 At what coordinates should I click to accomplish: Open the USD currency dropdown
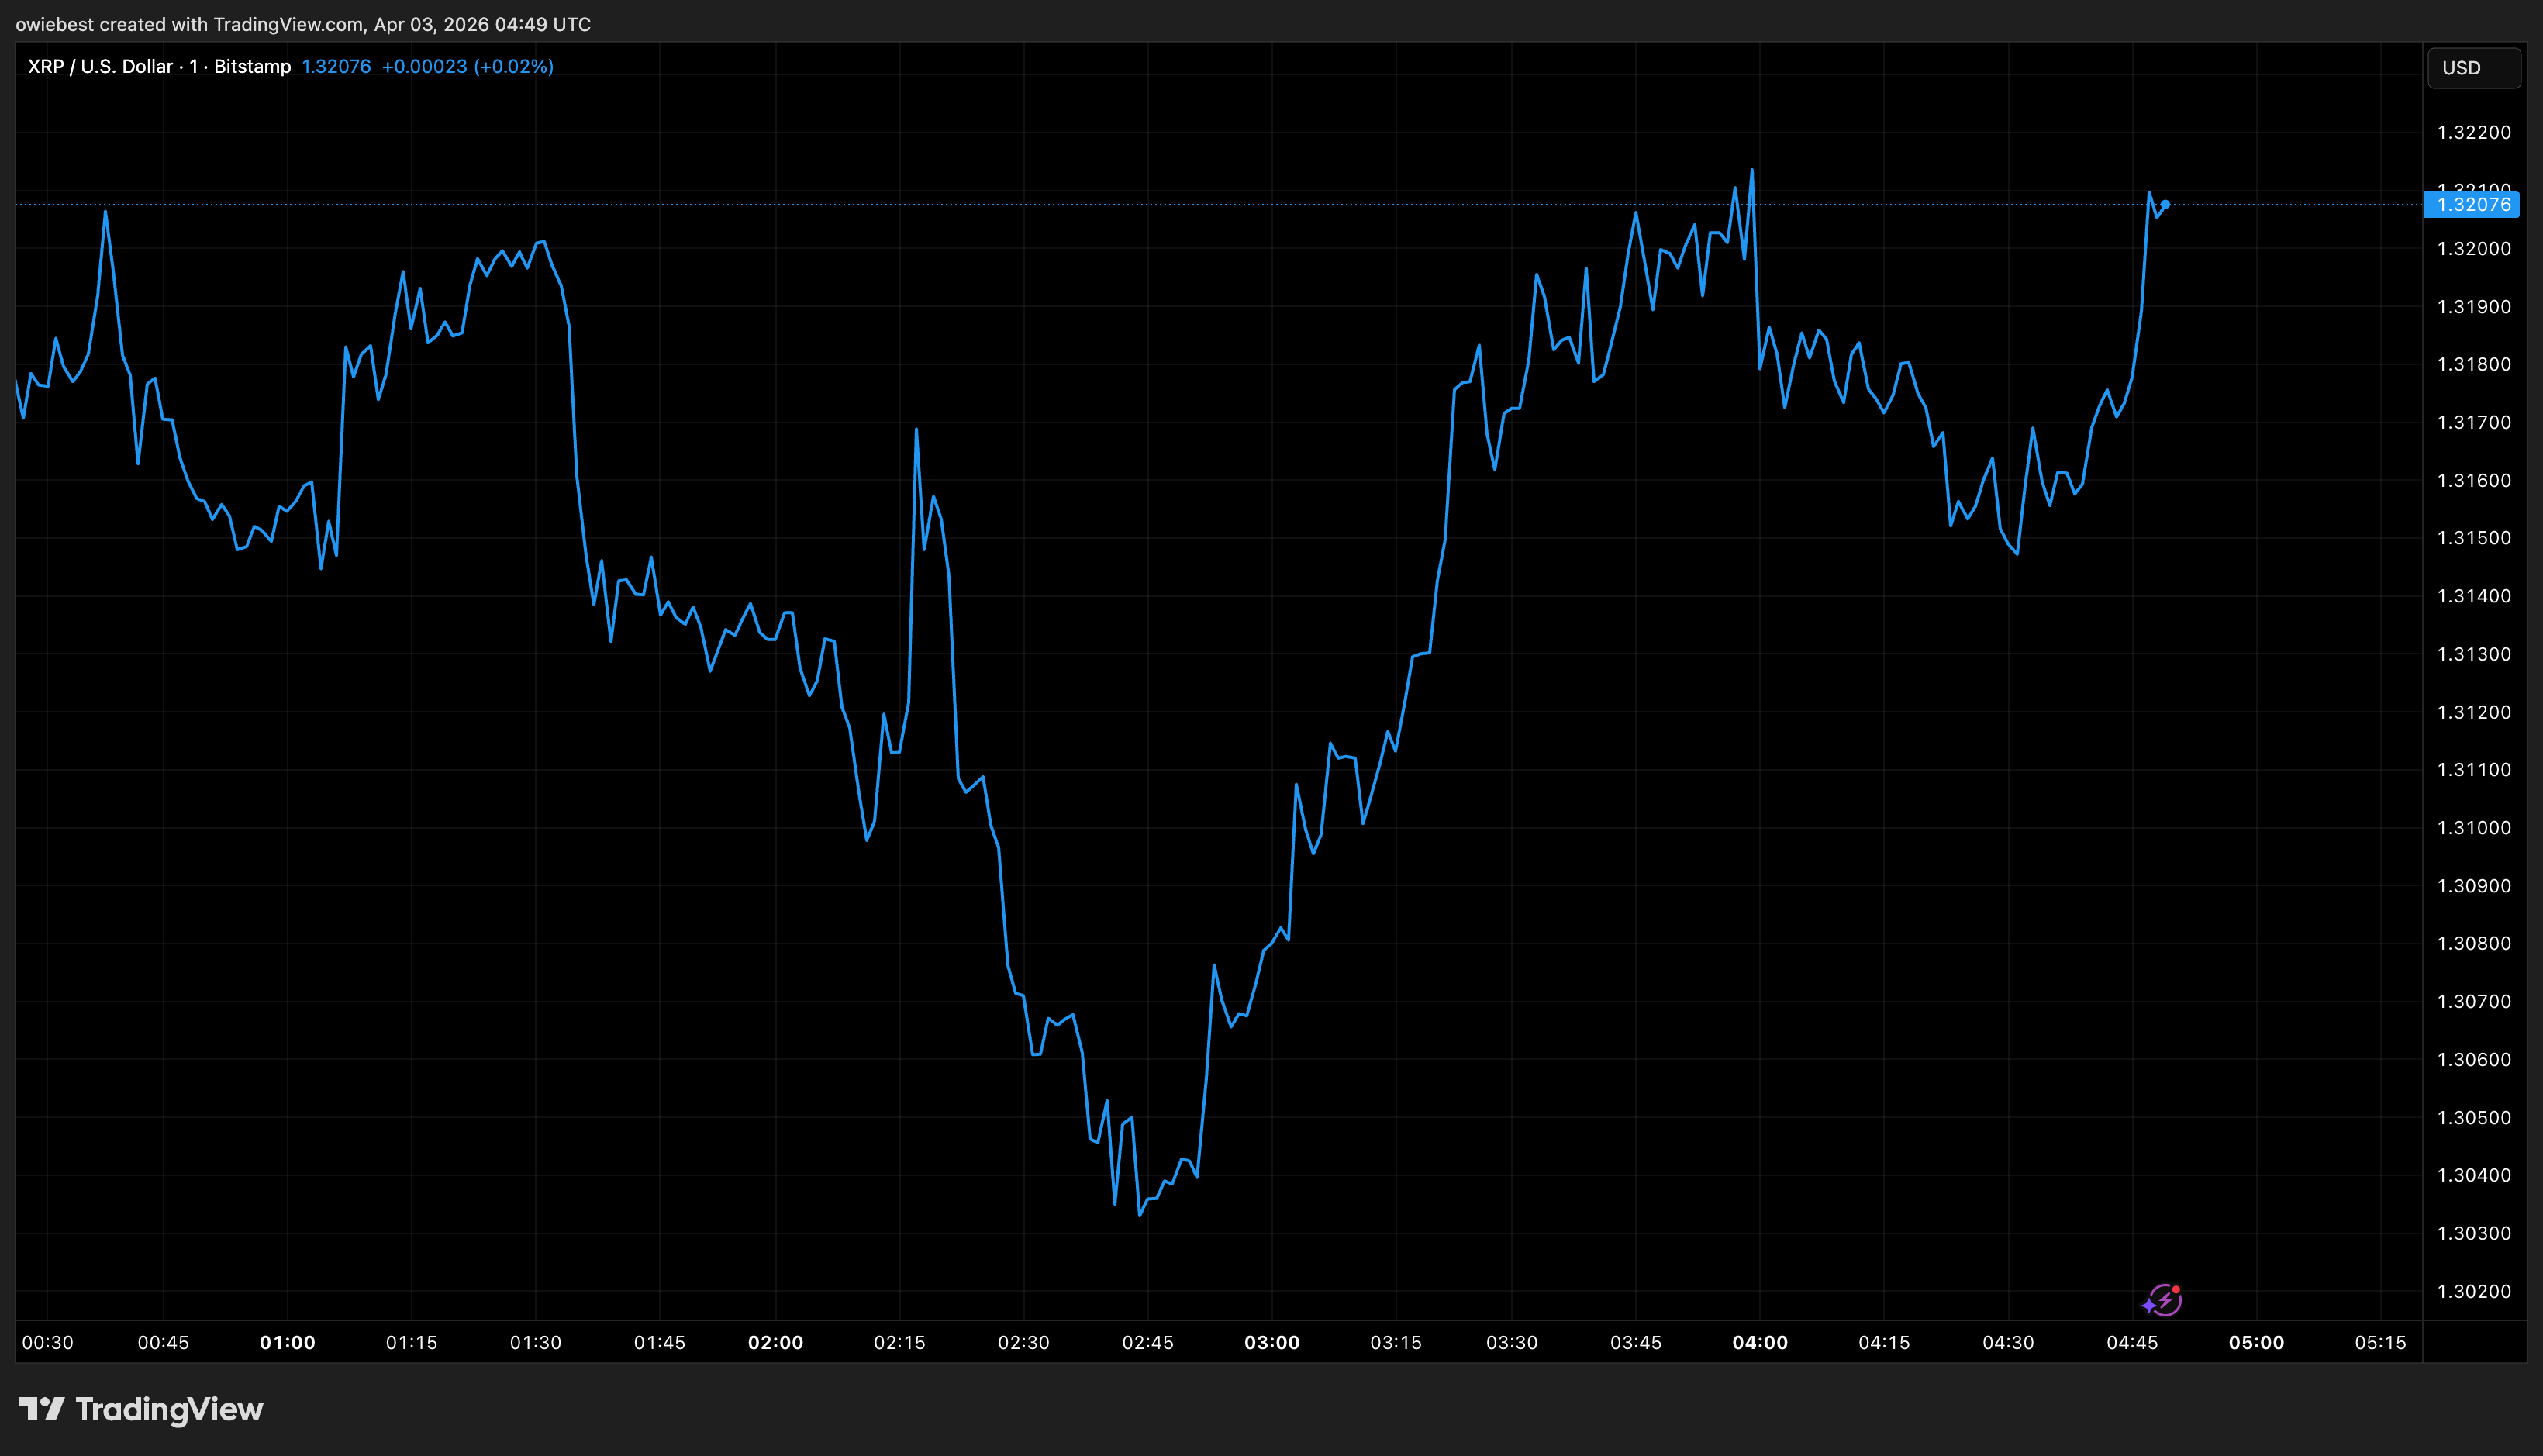tap(2473, 68)
